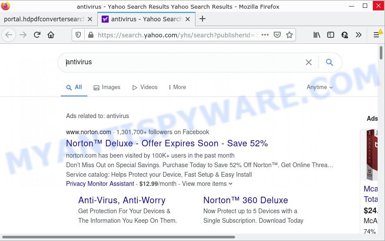Open the More search options menu

coord(177,87)
